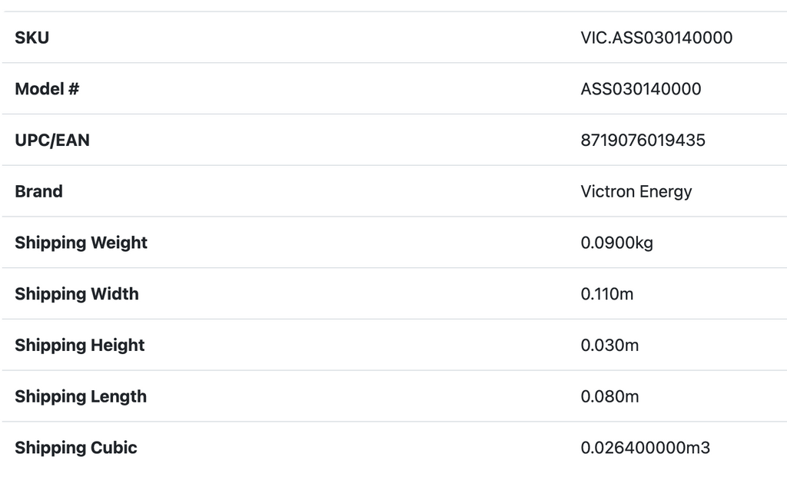Select the VIC.ASS030140000 SKU value
Screen dimensions: 787x500
pos(656,38)
